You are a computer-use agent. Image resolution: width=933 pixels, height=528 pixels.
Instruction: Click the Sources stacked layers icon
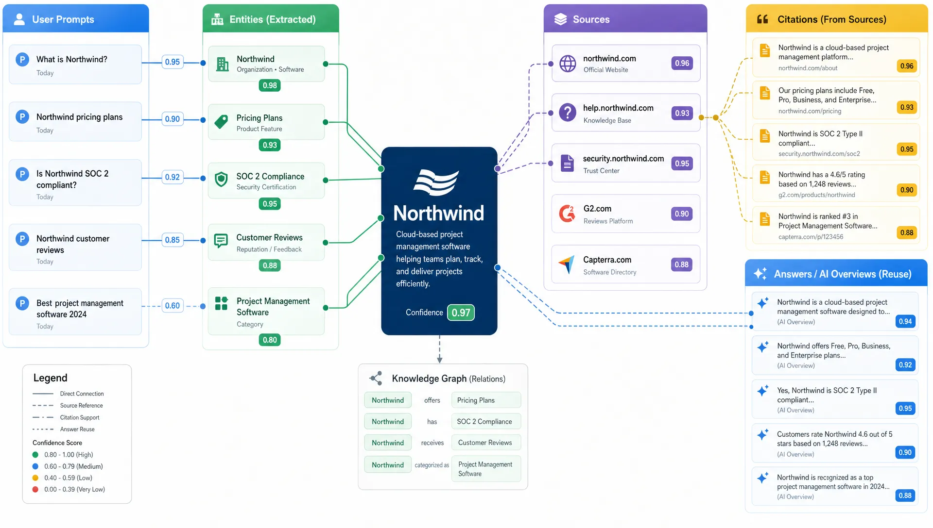coord(560,19)
